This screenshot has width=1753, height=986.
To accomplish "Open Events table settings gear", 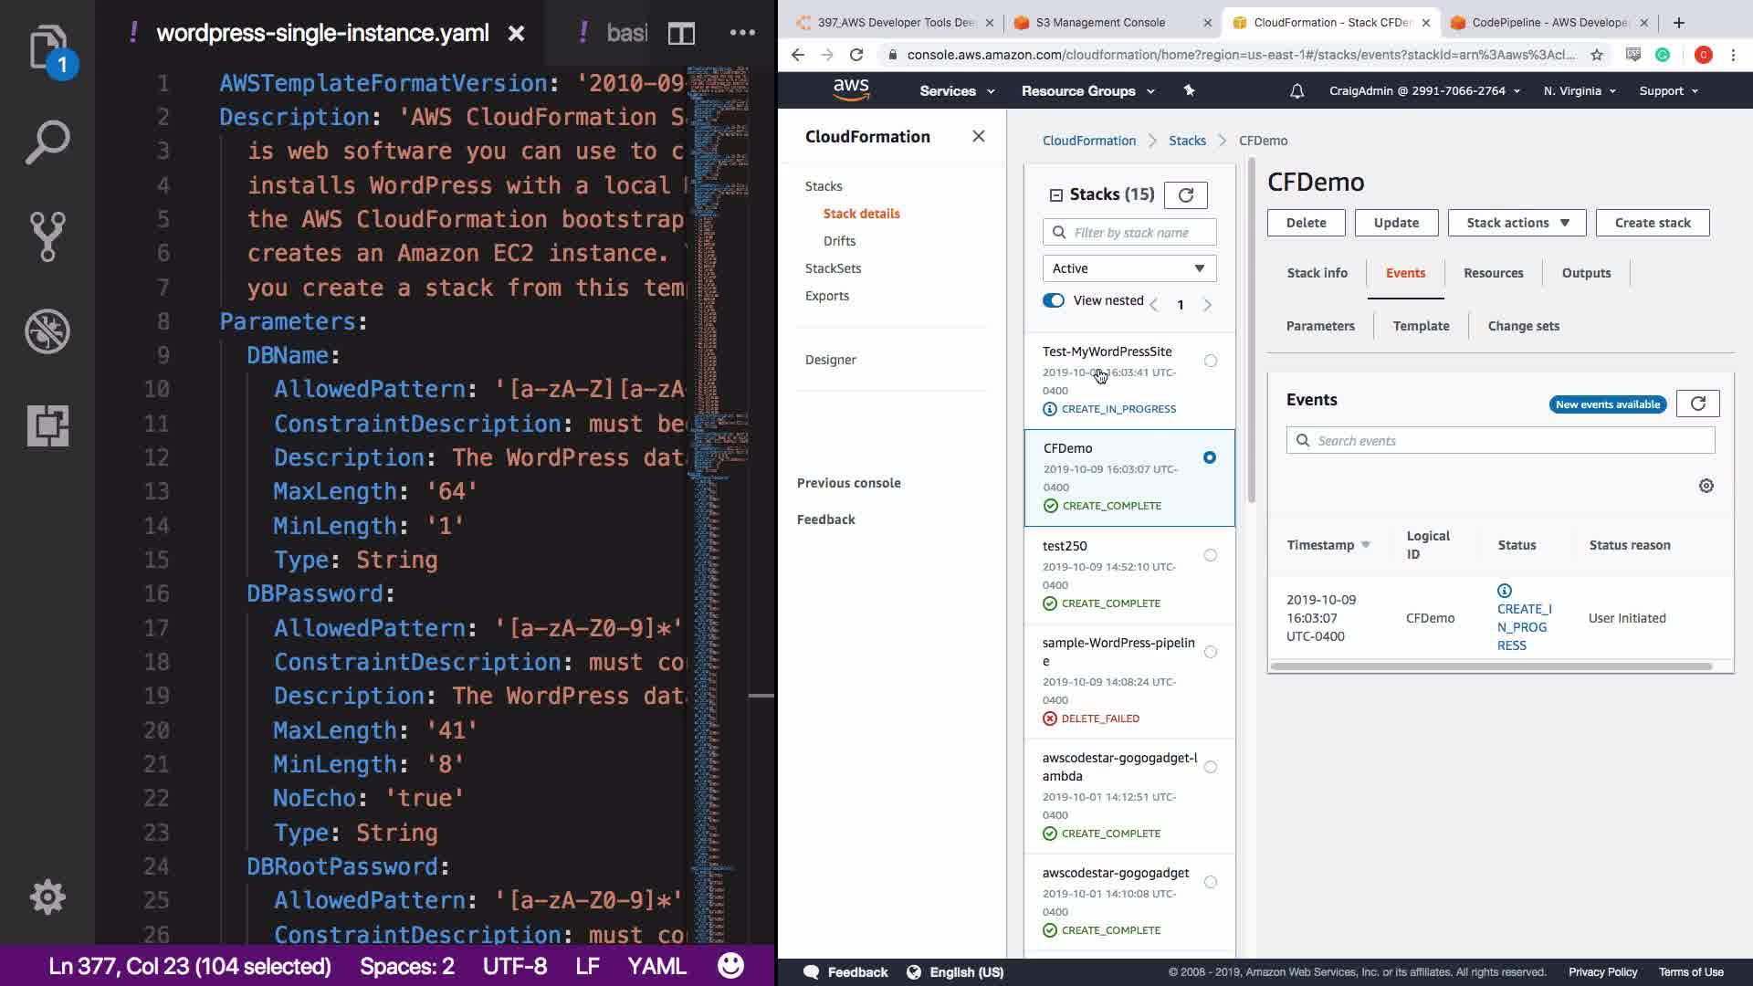I will [1706, 486].
